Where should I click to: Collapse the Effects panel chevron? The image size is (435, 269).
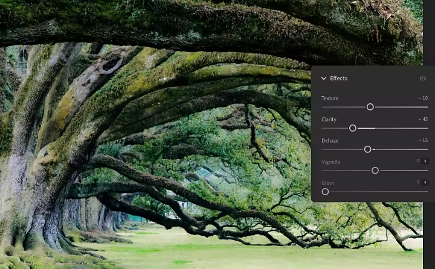(x=324, y=79)
